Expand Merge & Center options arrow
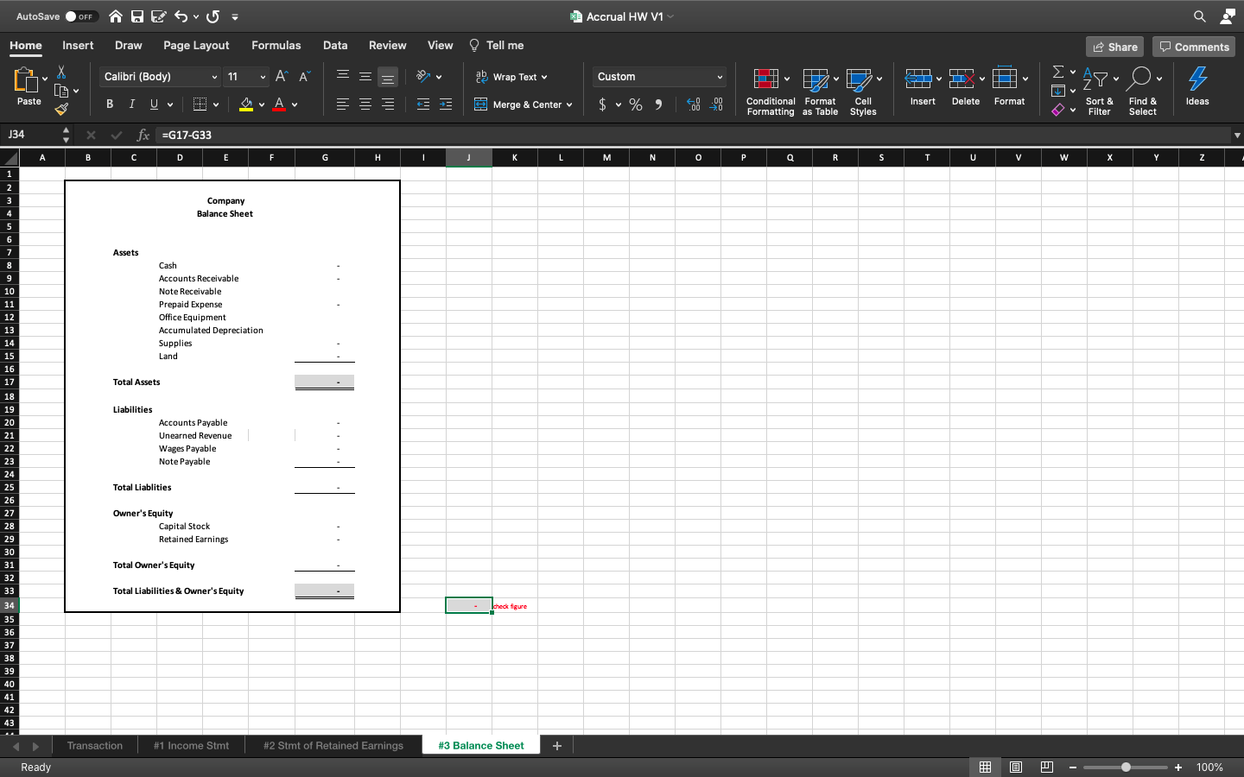The image size is (1244, 777). 569,104
